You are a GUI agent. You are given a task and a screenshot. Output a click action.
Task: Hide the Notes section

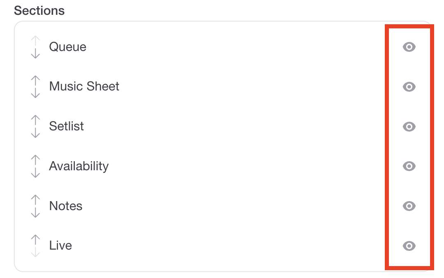[x=409, y=206]
